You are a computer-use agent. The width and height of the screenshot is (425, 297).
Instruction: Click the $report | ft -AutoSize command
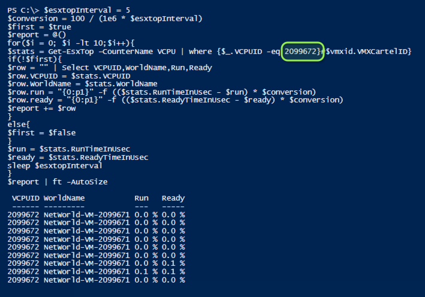pyautogui.click(x=58, y=181)
